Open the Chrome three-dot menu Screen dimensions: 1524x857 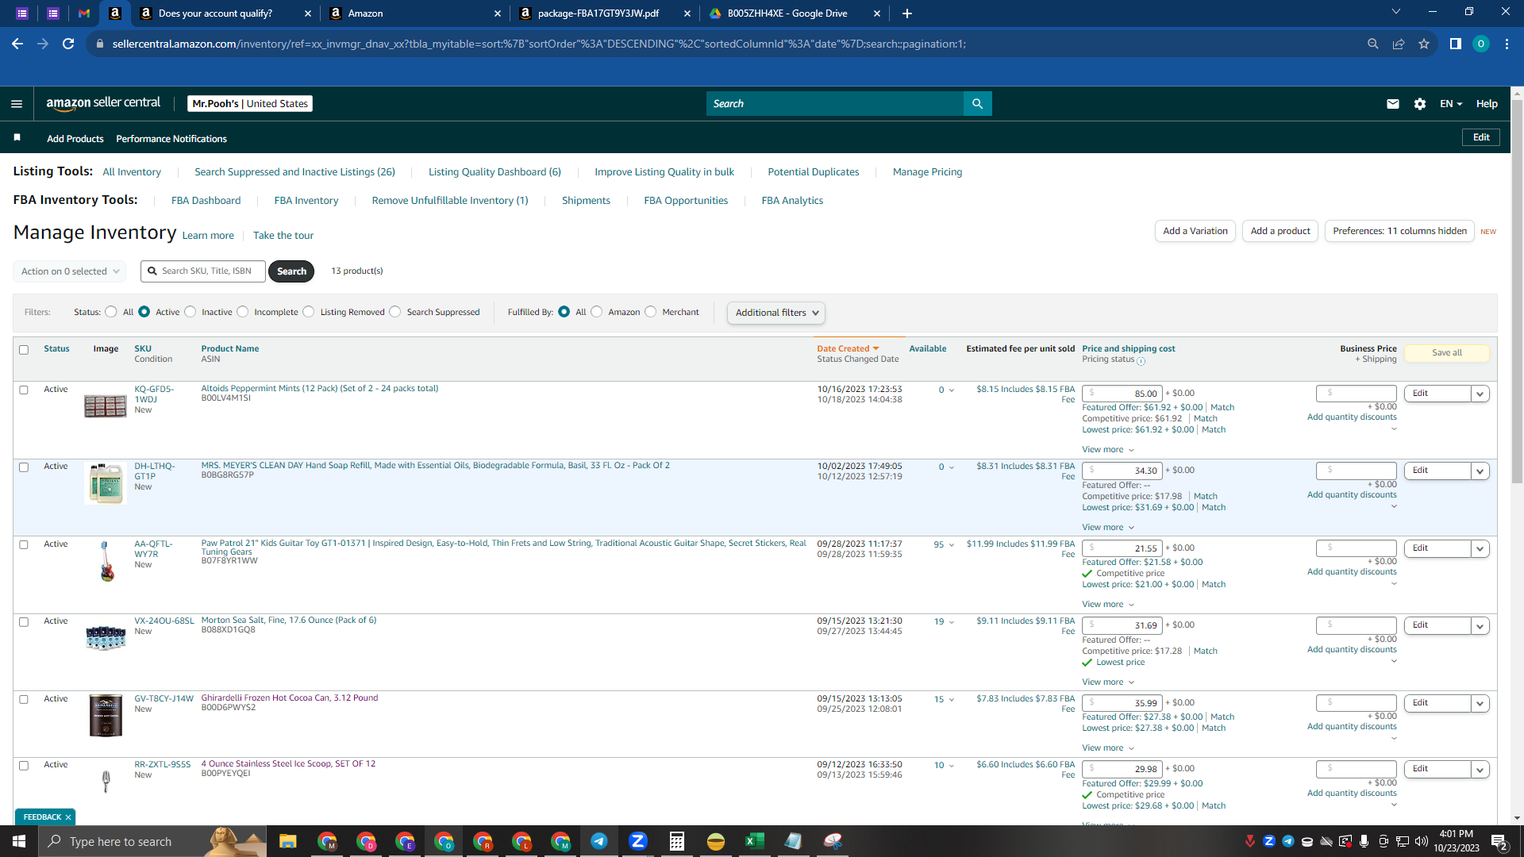point(1507,44)
